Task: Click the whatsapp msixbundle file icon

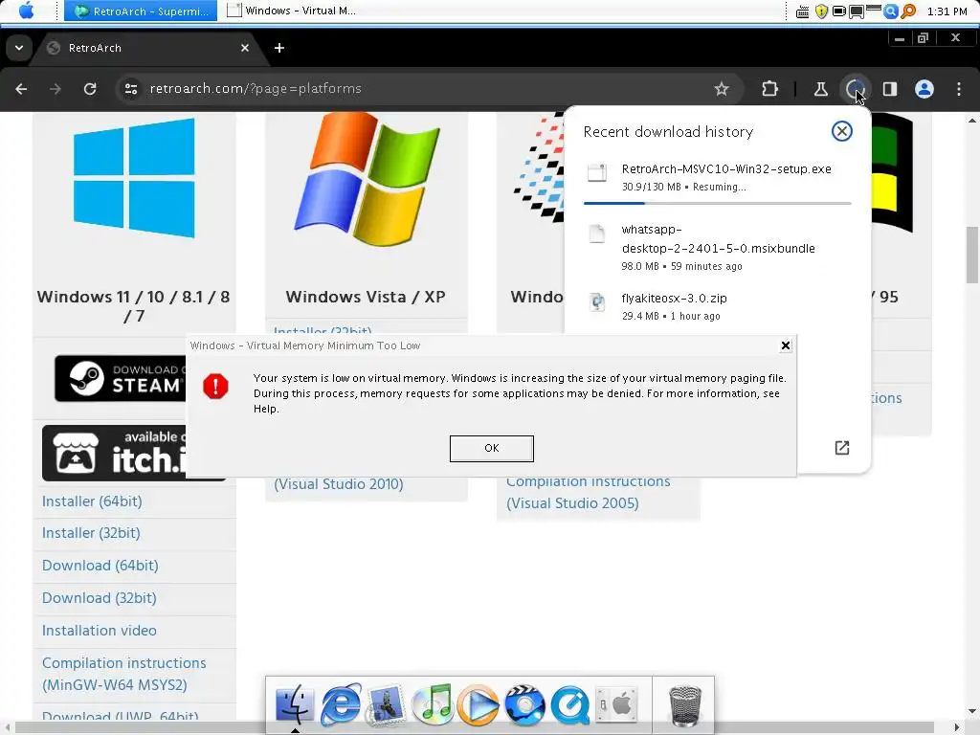Action: pyautogui.click(x=597, y=234)
